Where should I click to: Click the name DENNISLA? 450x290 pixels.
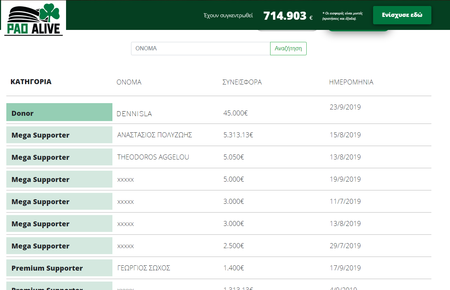(x=134, y=114)
